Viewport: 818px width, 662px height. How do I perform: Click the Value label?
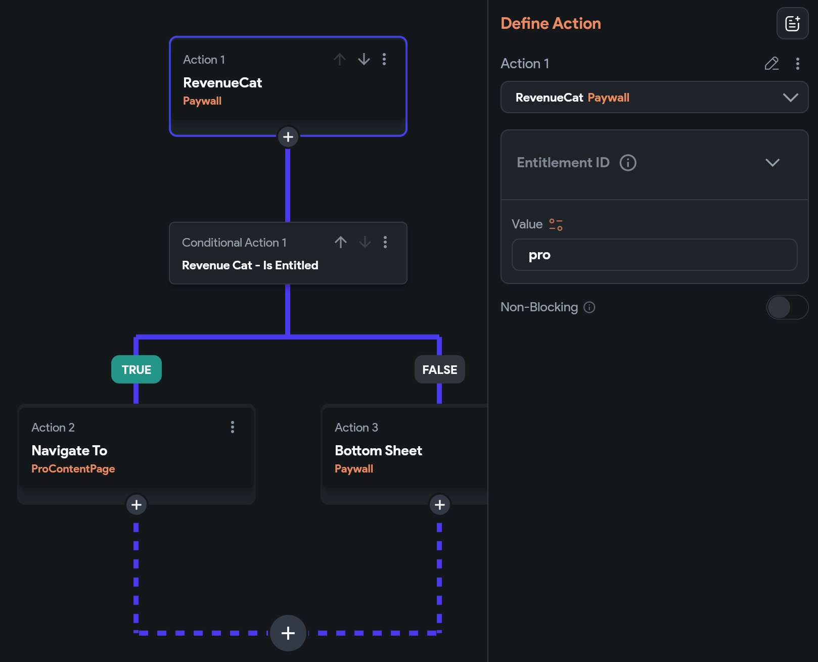pyautogui.click(x=527, y=224)
